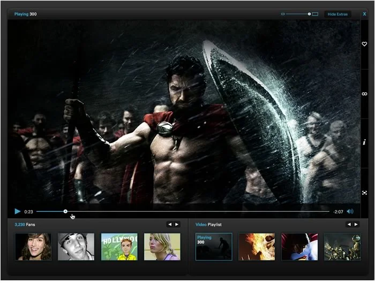Click the video progress bar knob
Screen dimensions: 375x283
(65, 211)
